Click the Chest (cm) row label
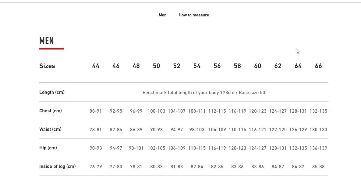Viewport: 361px width, 184px height. 51,111
